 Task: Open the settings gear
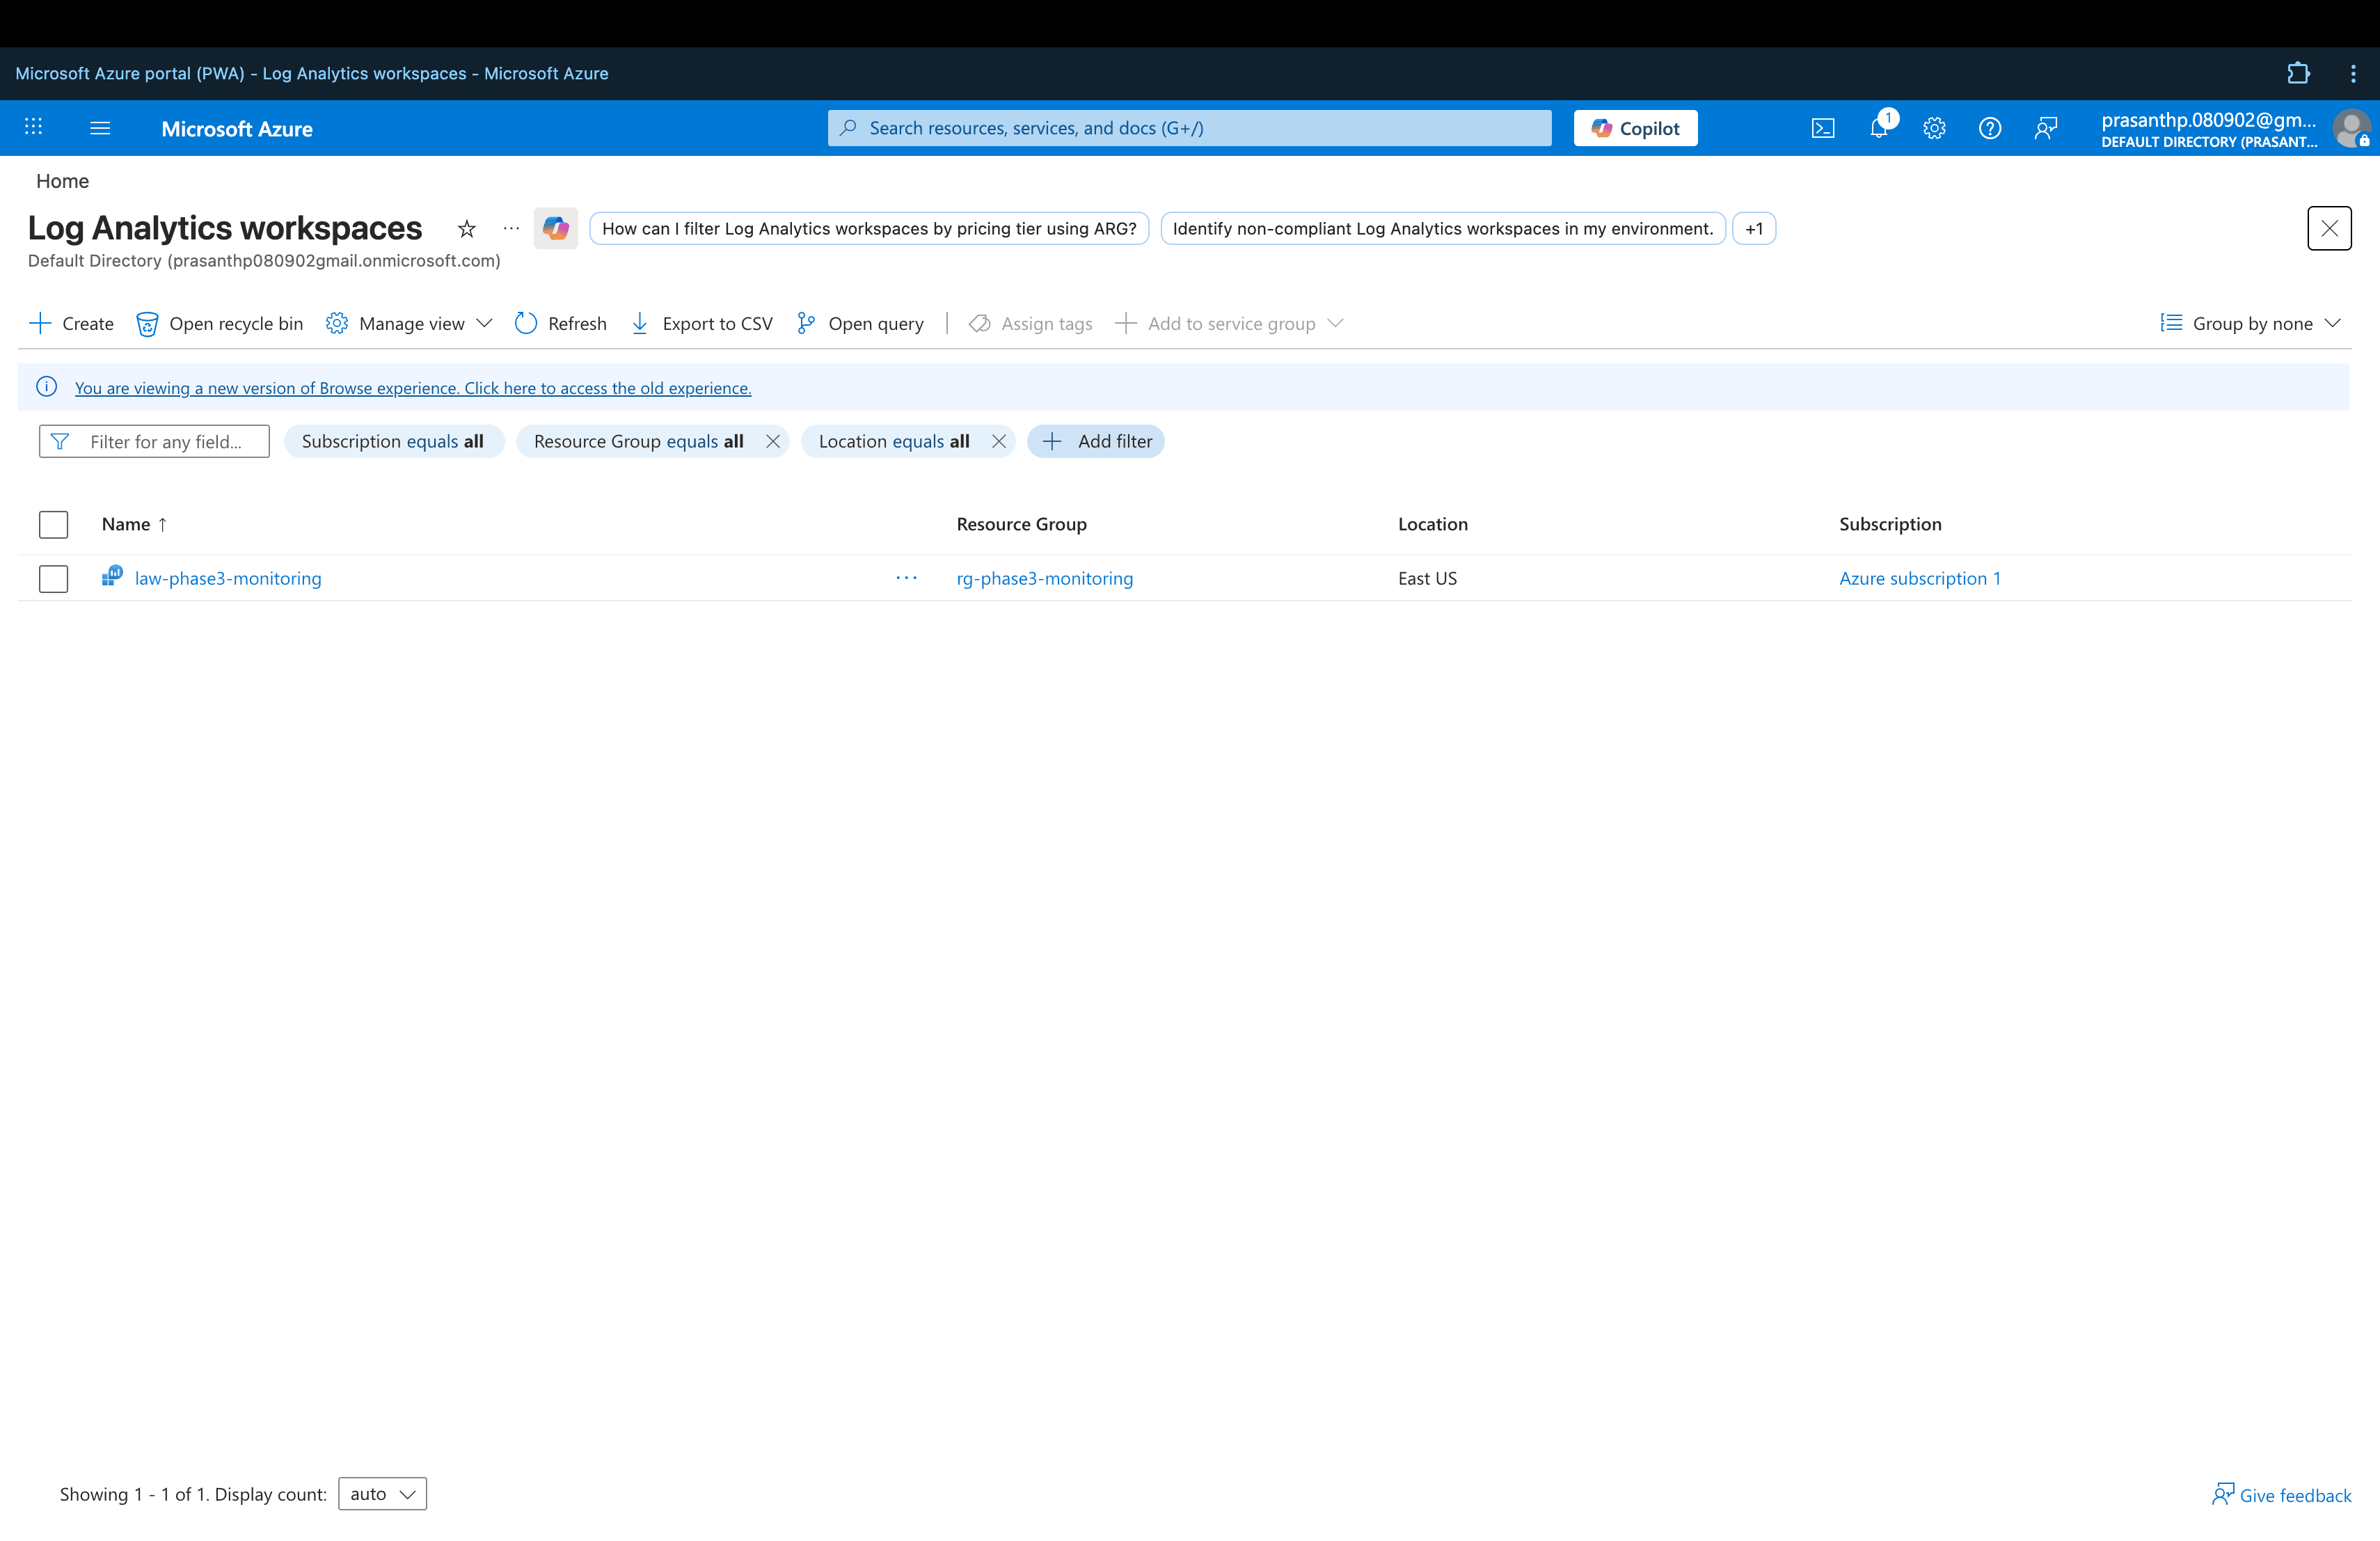1934,128
